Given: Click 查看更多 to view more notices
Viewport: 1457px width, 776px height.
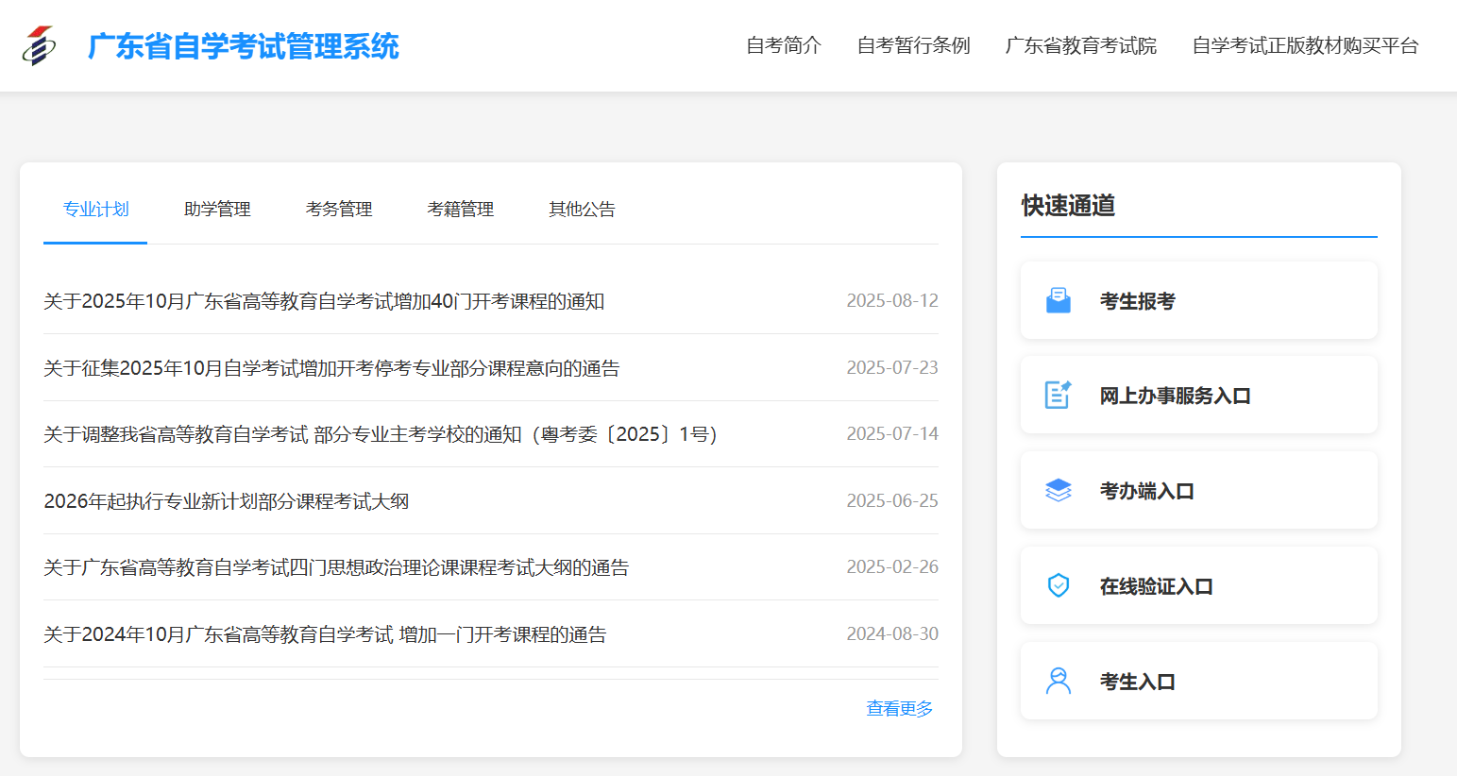Looking at the screenshot, I should [x=899, y=709].
